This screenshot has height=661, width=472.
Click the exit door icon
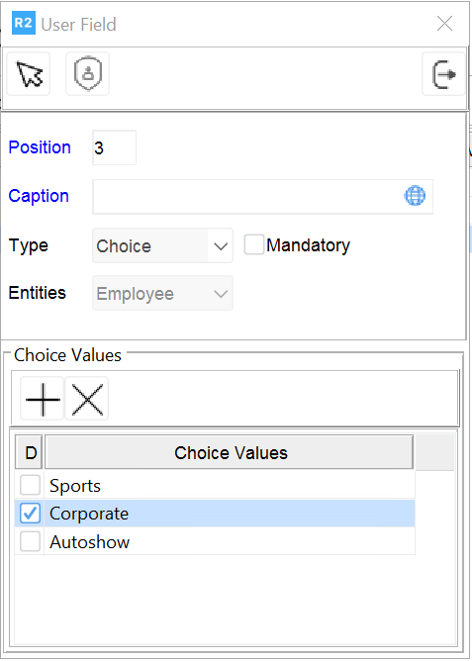[443, 74]
